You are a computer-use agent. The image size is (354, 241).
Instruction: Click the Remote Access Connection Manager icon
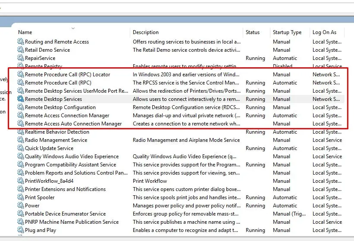(21, 115)
